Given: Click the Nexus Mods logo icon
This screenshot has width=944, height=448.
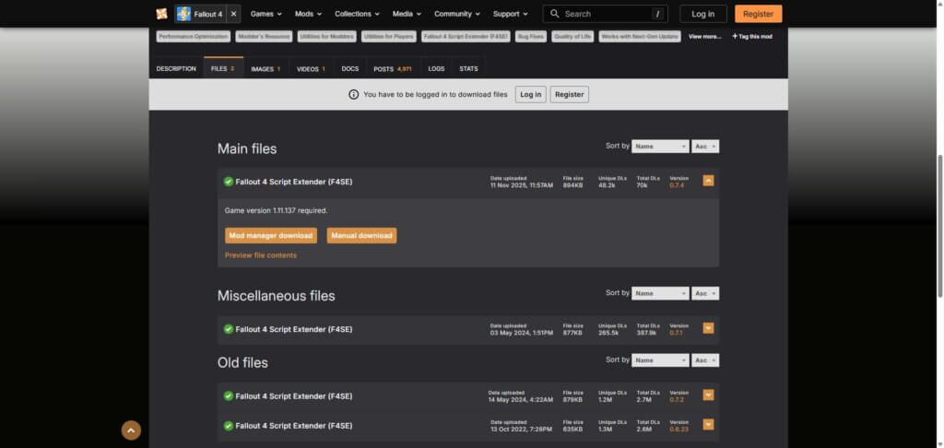Looking at the screenshot, I should [162, 14].
